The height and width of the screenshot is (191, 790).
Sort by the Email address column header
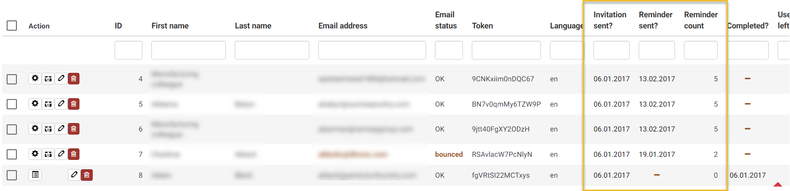tap(343, 26)
